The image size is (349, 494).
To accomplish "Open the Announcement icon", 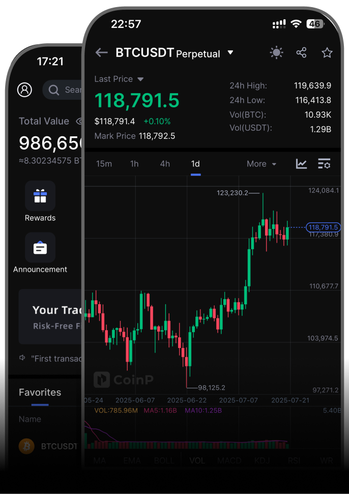I will pyautogui.click(x=40, y=248).
